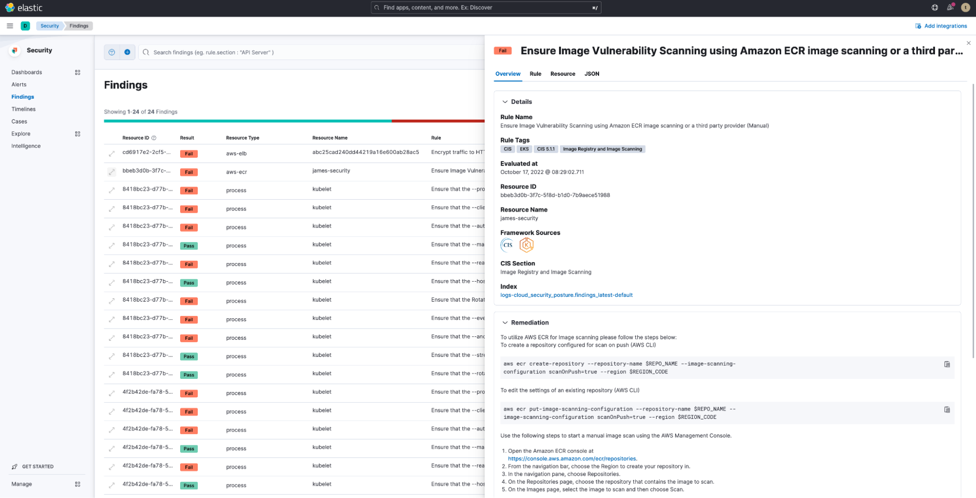Click resource name abc25cad240dd44219a16e600ab28ac5

(366, 152)
